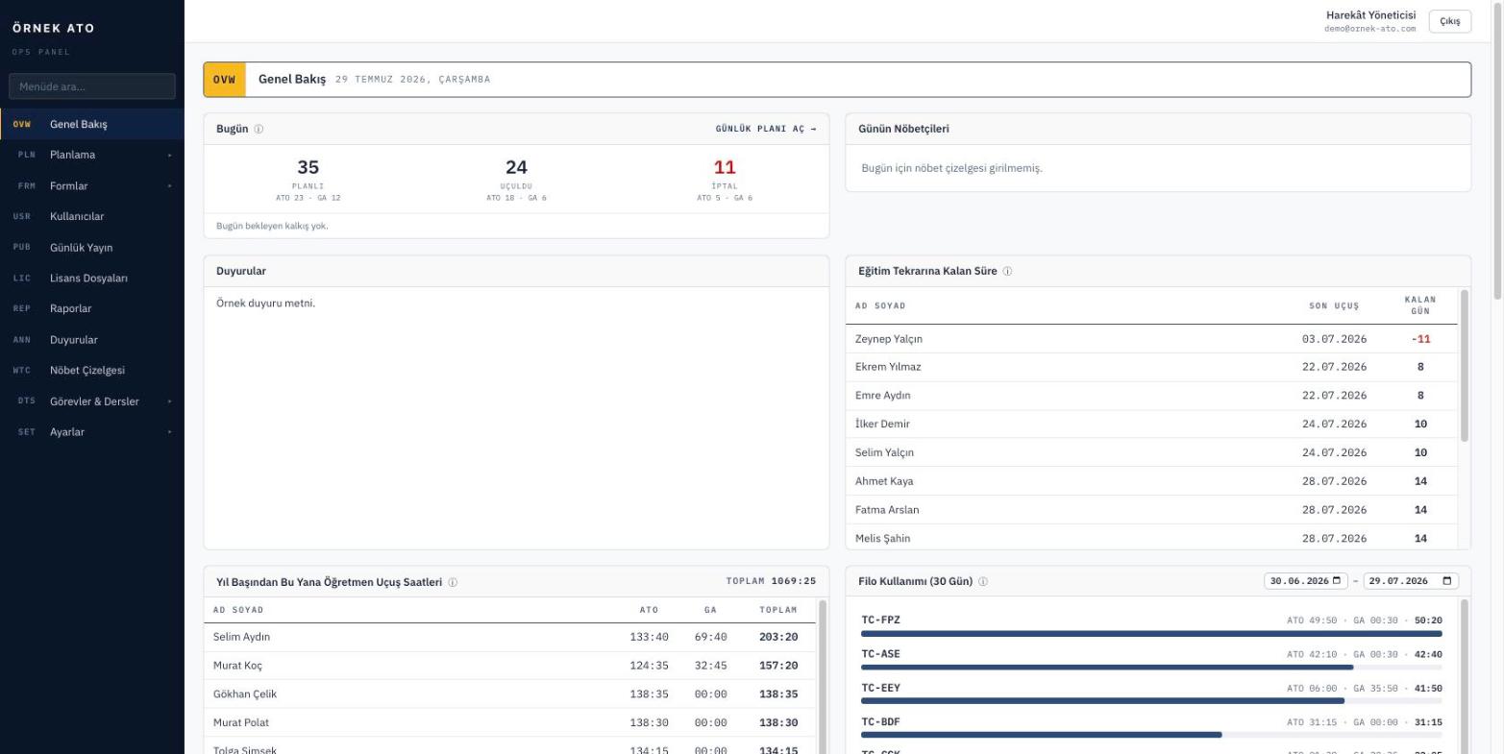Click info icon beside Filo Kullanımı

983,581
